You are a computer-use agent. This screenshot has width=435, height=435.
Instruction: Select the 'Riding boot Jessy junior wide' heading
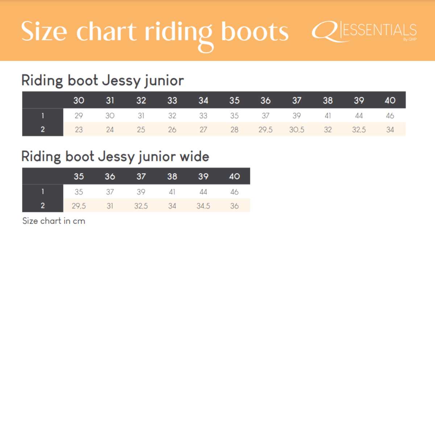point(115,157)
